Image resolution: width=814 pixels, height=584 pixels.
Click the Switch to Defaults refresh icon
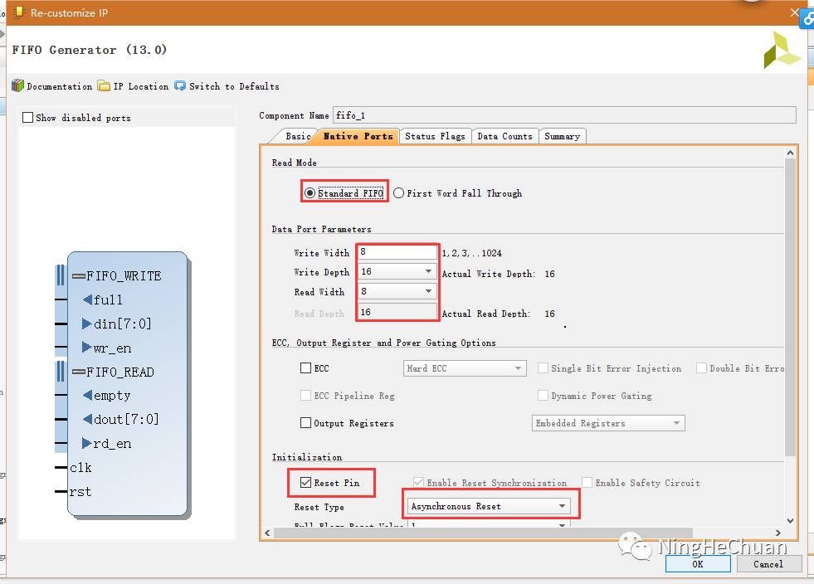180,86
